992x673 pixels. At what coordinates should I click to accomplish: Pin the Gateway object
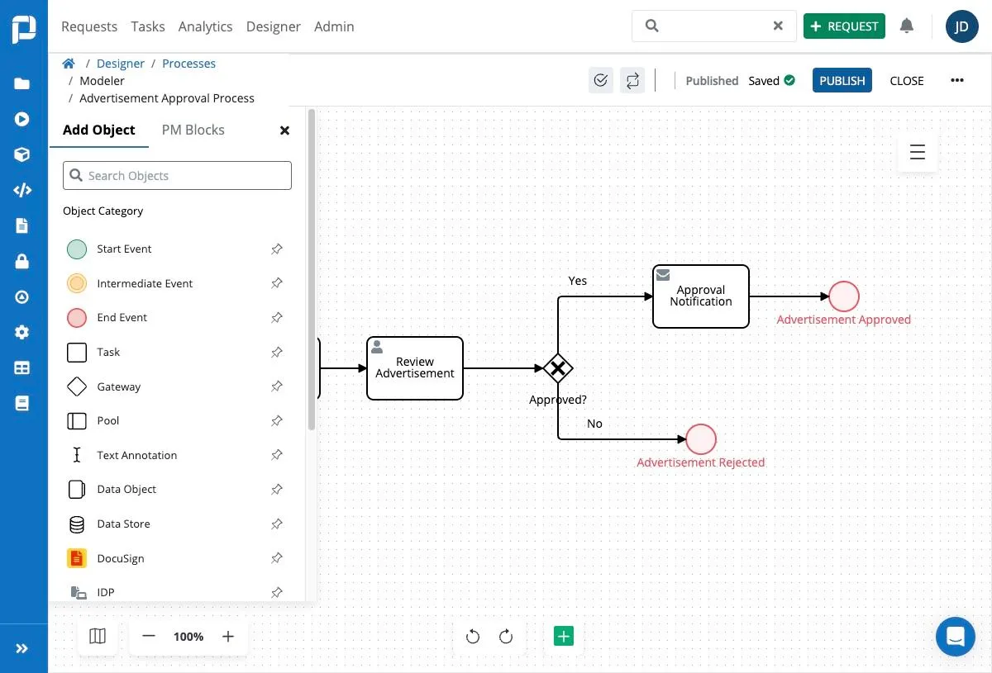point(277,386)
